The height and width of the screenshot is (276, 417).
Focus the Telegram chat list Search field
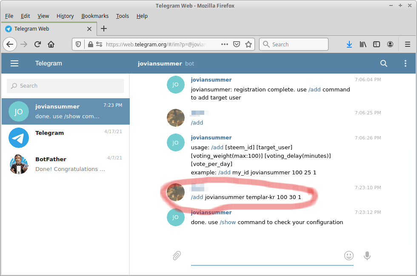(65, 85)
